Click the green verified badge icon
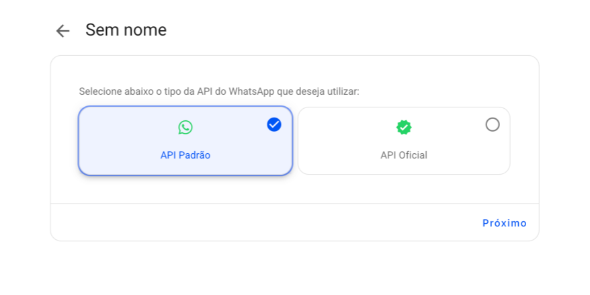 (404, 128)
